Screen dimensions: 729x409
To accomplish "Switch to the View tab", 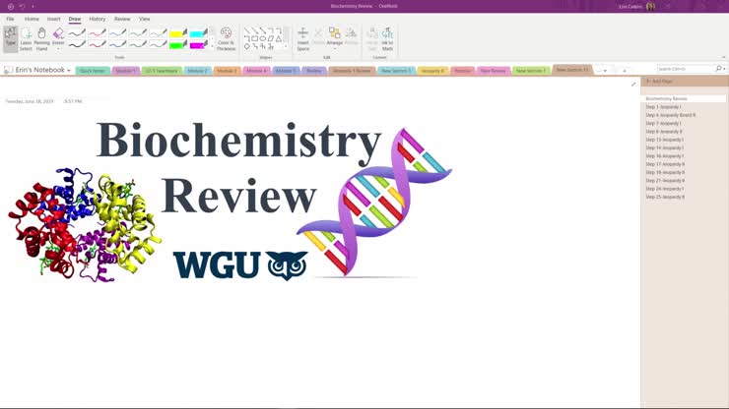I will [144, 19].
